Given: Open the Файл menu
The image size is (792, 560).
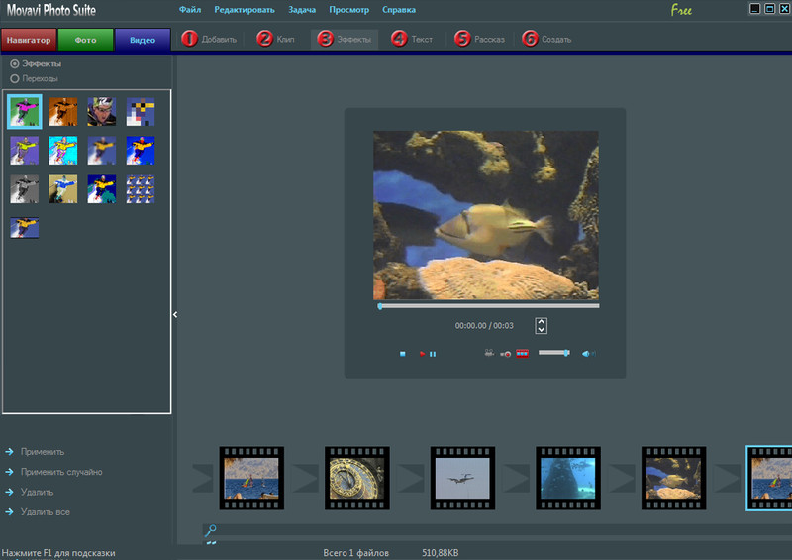Looking at the screenshot, I should (x=189, y=10).
